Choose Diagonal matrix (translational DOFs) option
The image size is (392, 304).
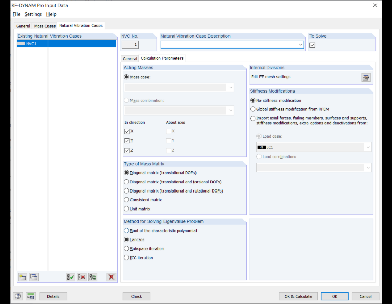pyautogui.click(x=126, y=173)
